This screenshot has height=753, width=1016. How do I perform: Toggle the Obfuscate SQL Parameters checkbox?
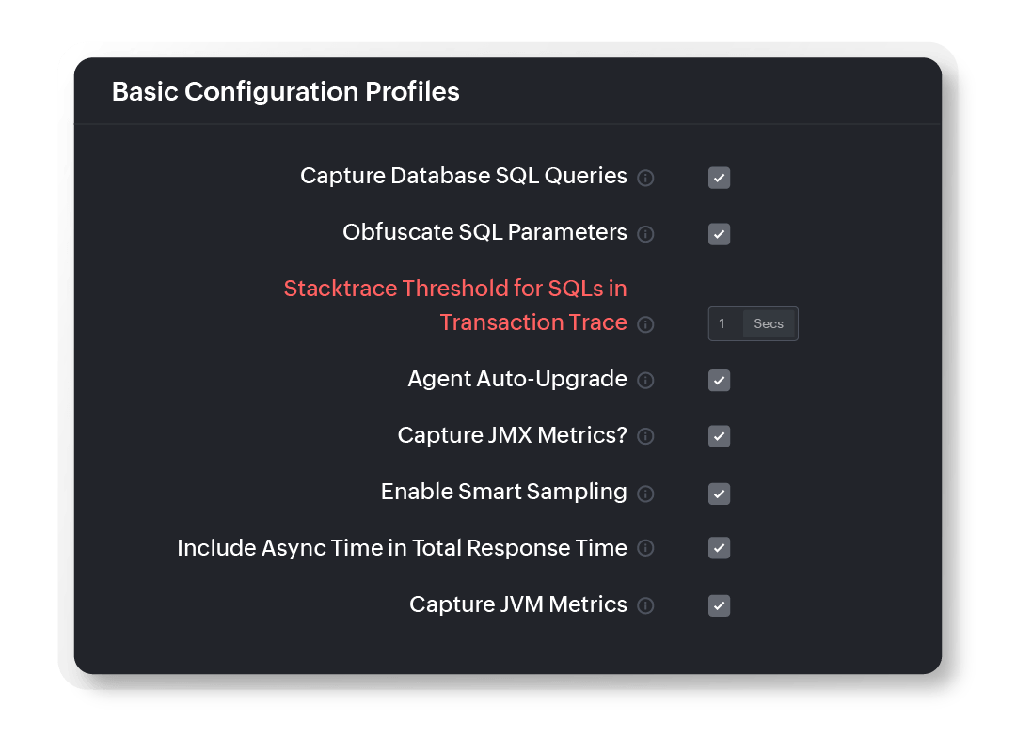point(719,234)
